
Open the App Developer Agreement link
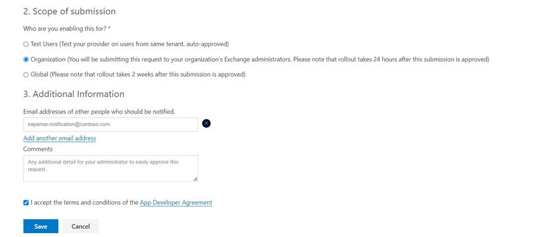pyautogui.click(x=176, y=203)
